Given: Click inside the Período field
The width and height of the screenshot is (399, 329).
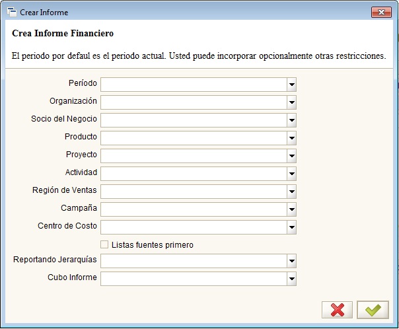Looking at the screenshot, I should 193,85.
